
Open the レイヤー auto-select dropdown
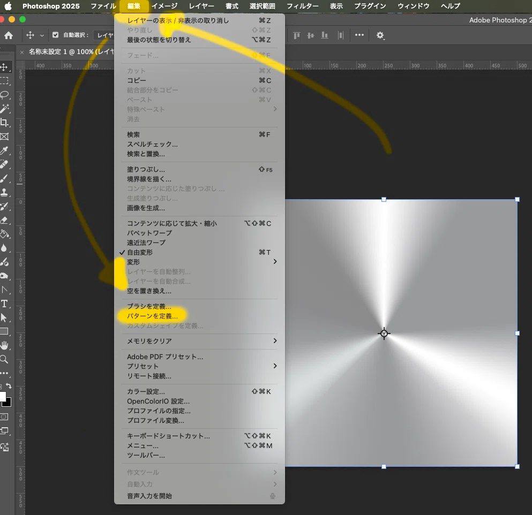click(x=105, y=35)
